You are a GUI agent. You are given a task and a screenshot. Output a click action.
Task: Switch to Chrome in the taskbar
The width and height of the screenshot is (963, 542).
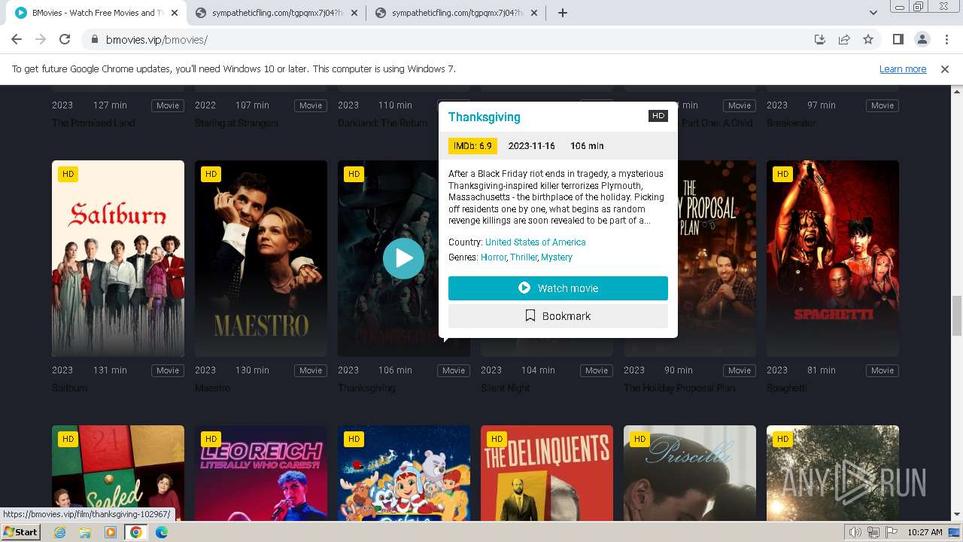click(x=136, y=532)
